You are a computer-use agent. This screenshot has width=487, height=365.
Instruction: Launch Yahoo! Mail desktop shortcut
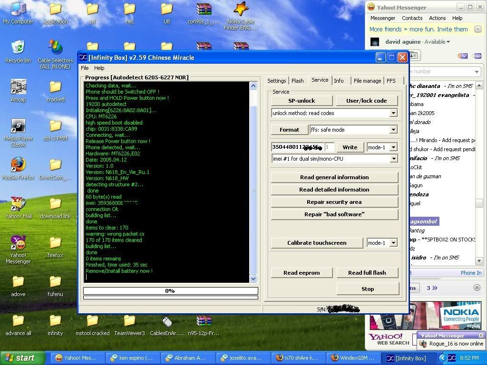coord(18,204)
